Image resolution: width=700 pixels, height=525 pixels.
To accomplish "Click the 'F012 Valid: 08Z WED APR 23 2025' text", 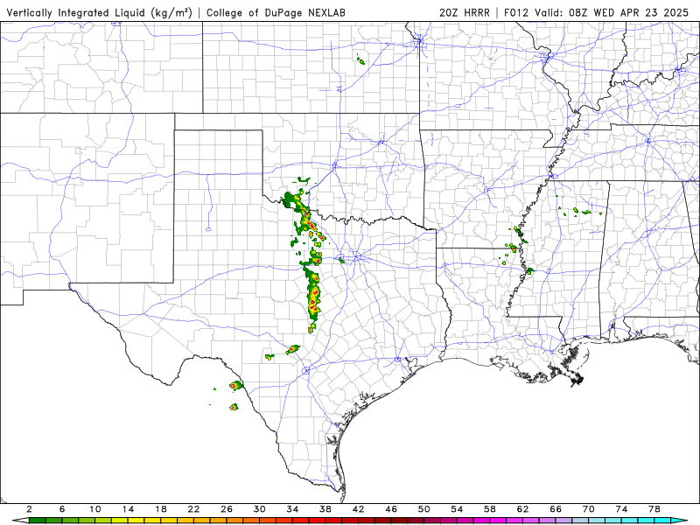I will (x=597, y=12).
